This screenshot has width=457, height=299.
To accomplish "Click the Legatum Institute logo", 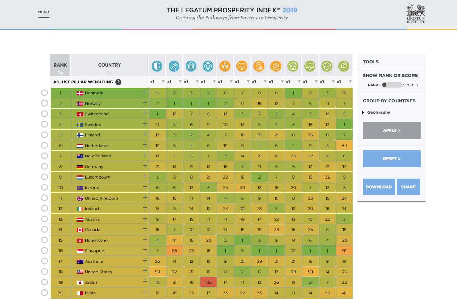I will [416, 14].
